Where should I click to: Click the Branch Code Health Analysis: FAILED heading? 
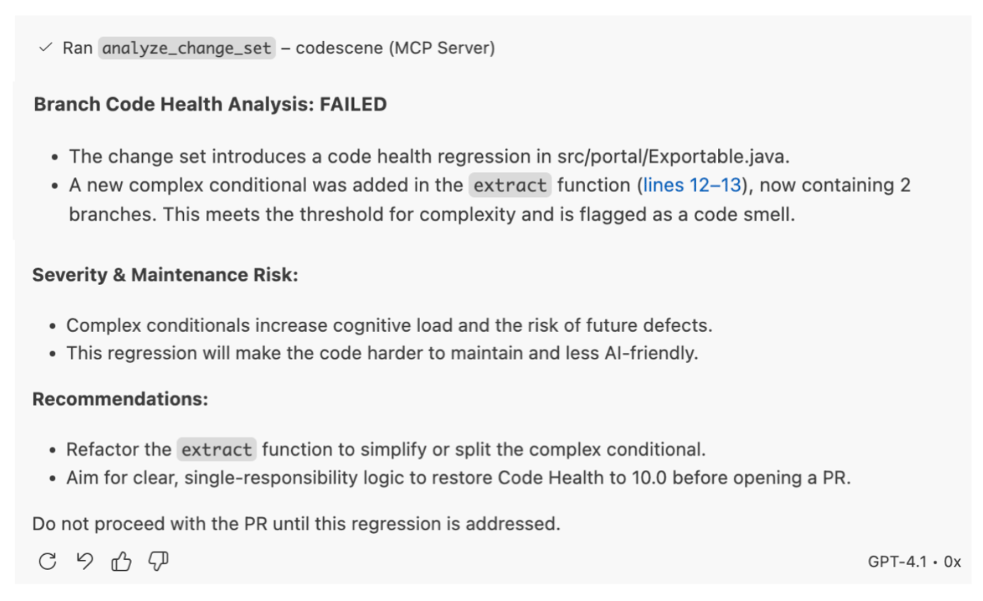click(x=210, y=105)
